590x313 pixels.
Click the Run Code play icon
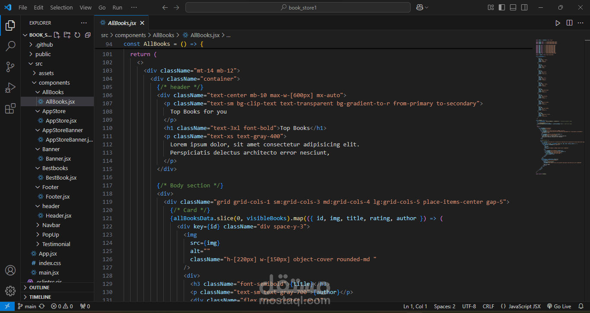558,23
